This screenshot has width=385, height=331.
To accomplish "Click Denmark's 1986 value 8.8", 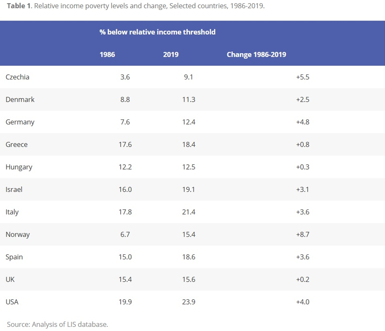I will [x=125, y=100].
